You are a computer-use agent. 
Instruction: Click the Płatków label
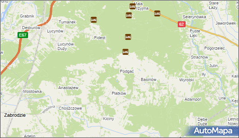click(119, 93)
